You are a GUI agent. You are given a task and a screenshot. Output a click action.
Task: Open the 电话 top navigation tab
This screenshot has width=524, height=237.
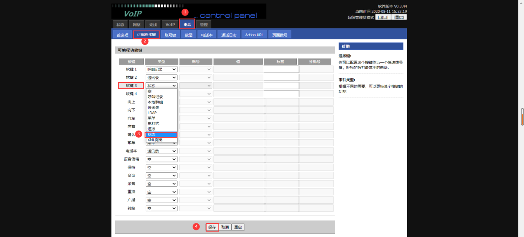tap(187, 25)
